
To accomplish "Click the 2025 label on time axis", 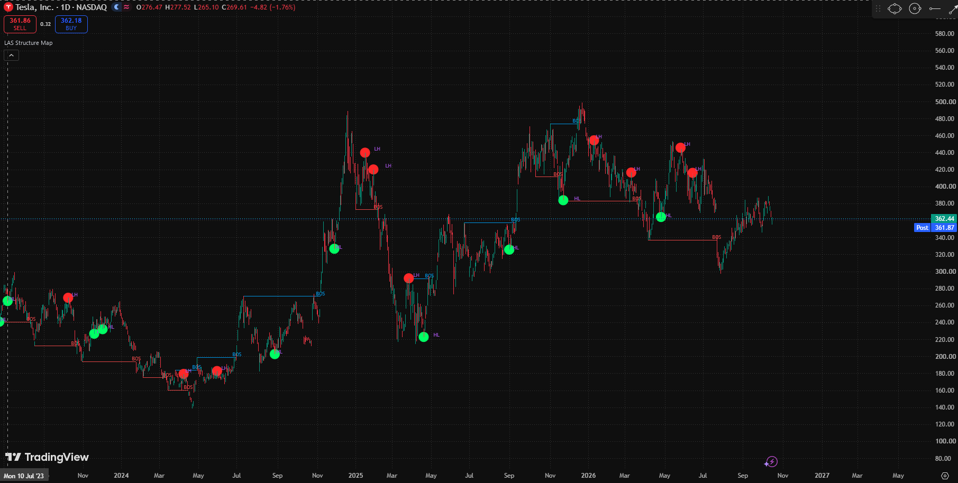I will tap(355, 476).
